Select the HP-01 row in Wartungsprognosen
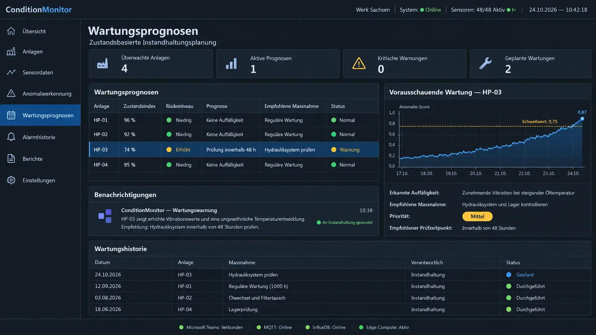Screen dimensions: 596x335 pyautogui.click(x=234, y=120)
